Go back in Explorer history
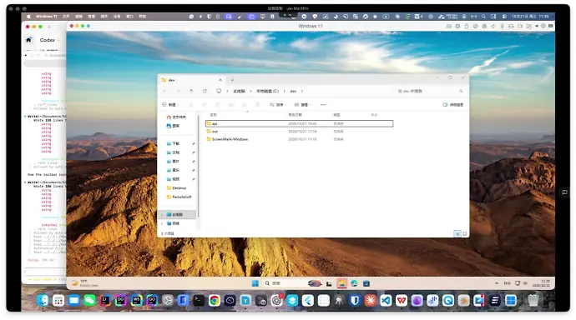 [164, 91]
